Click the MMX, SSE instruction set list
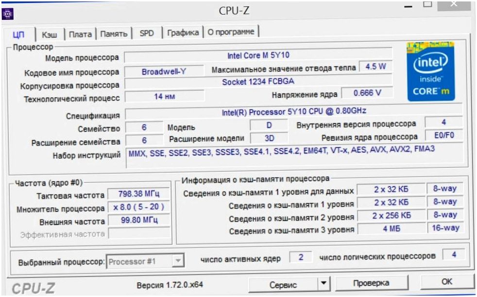 [294, 155]
